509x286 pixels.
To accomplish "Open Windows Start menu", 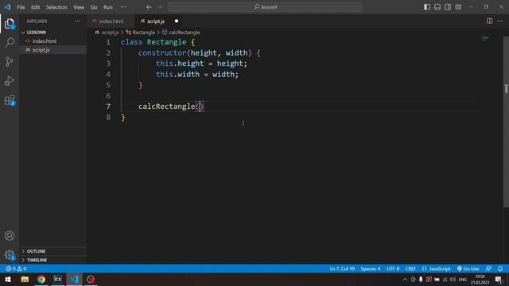I will click(8, 280).
